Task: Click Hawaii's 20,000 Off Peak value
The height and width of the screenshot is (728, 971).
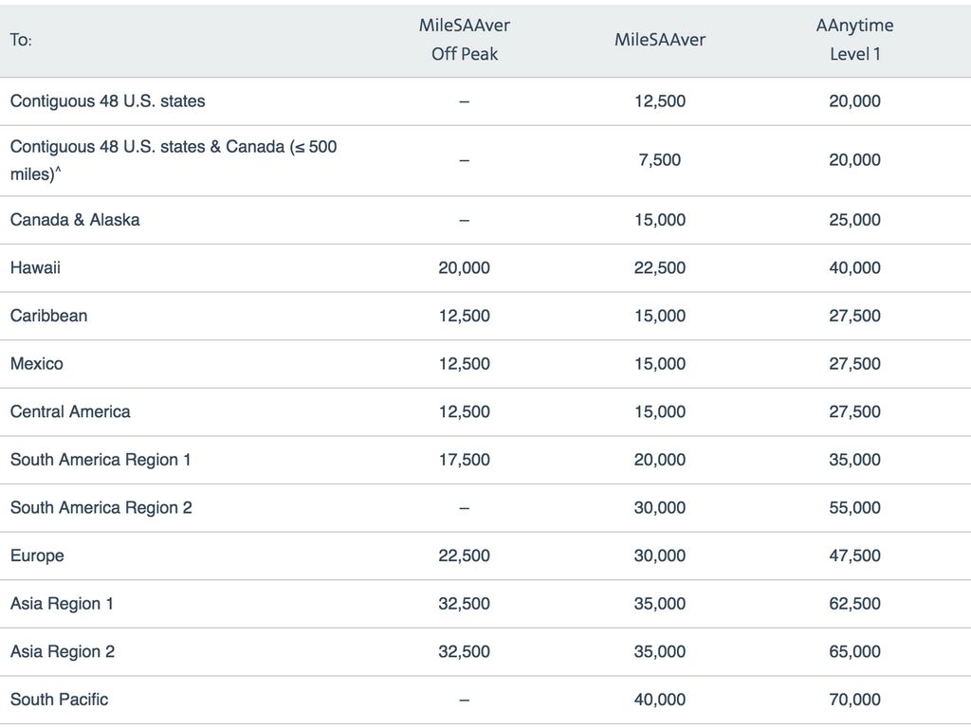Action: point(464,267)
